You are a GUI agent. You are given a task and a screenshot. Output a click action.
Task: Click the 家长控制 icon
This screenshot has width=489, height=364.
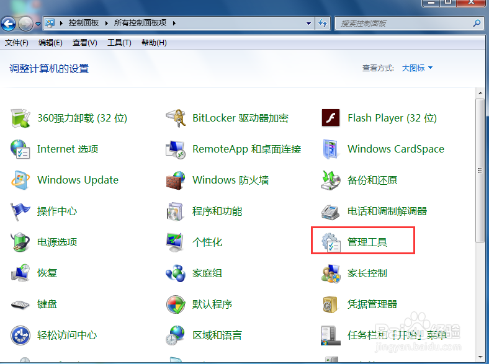click(331, 273)
